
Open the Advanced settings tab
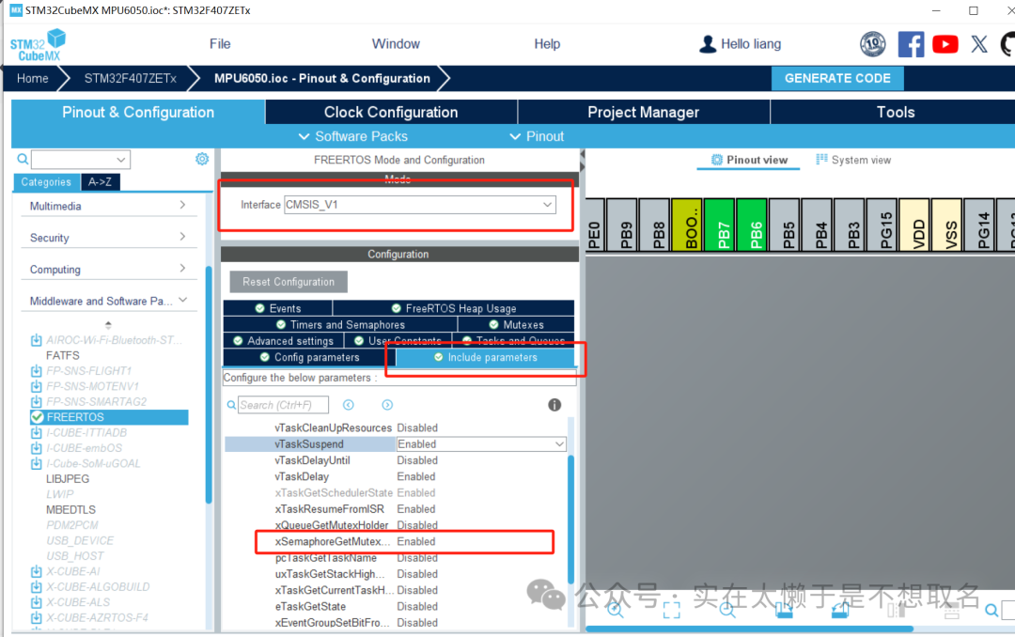(284, 340)
